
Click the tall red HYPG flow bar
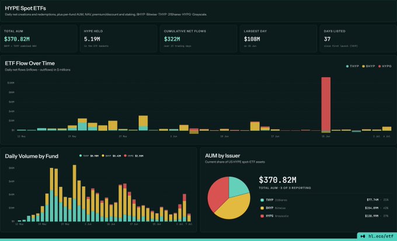pyautogui.click(x=326, y=104)
